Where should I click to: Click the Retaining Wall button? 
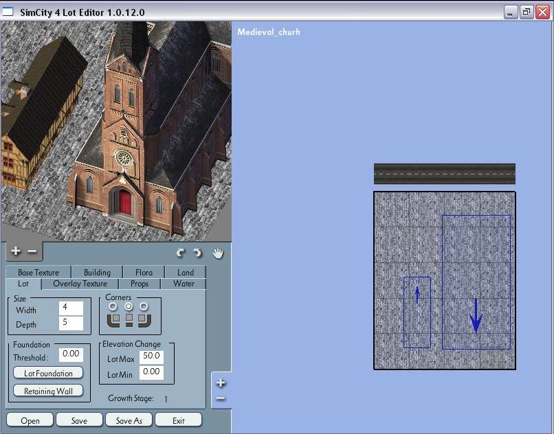pyautogui.click(x=48, y=391)
